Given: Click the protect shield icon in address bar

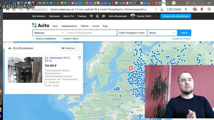Looking at the screenshot, I should coord(162,9).
